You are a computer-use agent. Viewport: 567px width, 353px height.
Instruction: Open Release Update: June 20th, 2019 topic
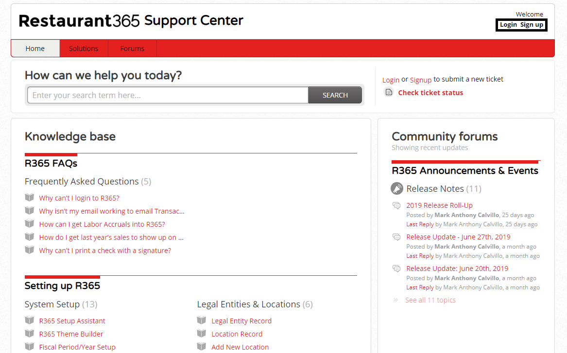[x=457, y=269]
